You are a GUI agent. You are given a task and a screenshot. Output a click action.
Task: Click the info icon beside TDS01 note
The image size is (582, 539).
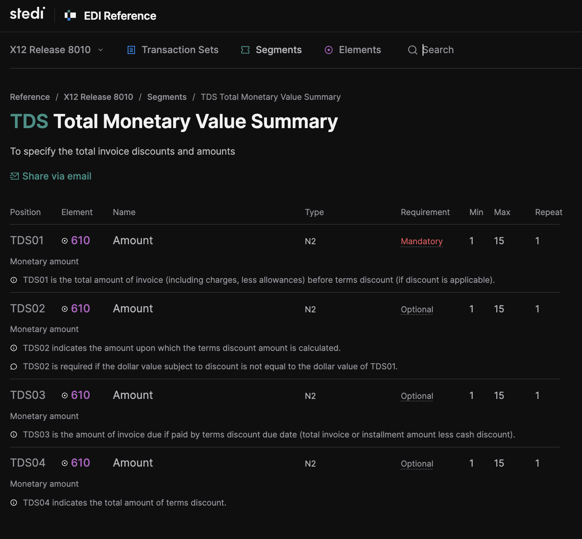[14, 280]
